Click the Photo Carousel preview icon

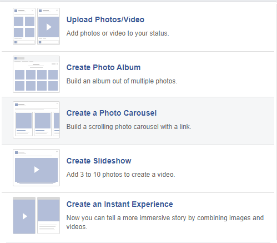point(36,120)
